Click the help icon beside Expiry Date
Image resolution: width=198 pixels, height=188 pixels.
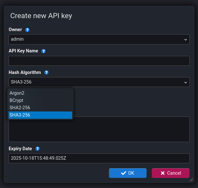coord(38,149)
